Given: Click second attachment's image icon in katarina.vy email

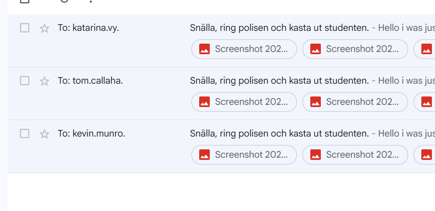Looking at the screenshot, I should point(316,49).
